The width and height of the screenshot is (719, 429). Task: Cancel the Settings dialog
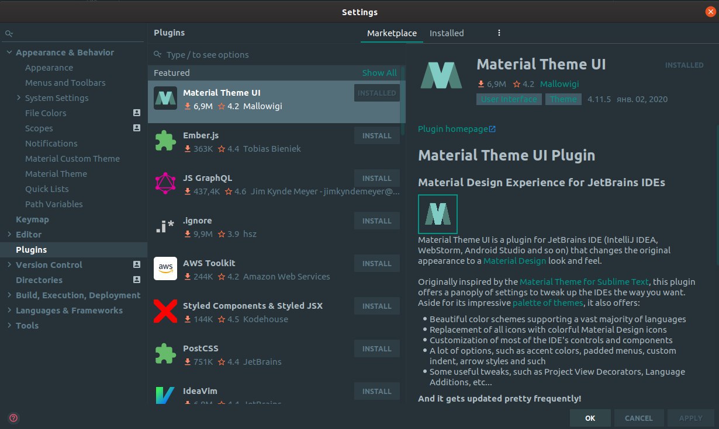pos(639,418)
